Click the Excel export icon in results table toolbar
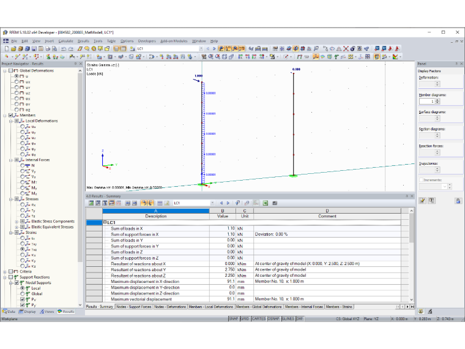The image size is (465, 349). [266, 203]
